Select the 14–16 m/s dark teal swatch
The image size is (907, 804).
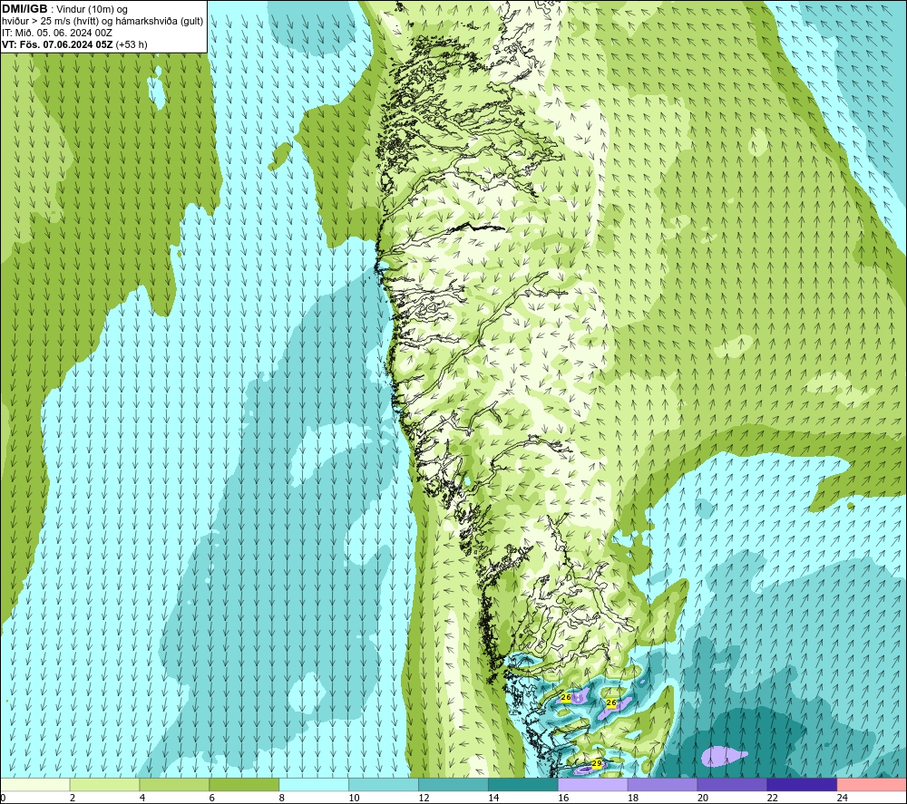coord(523,785)
